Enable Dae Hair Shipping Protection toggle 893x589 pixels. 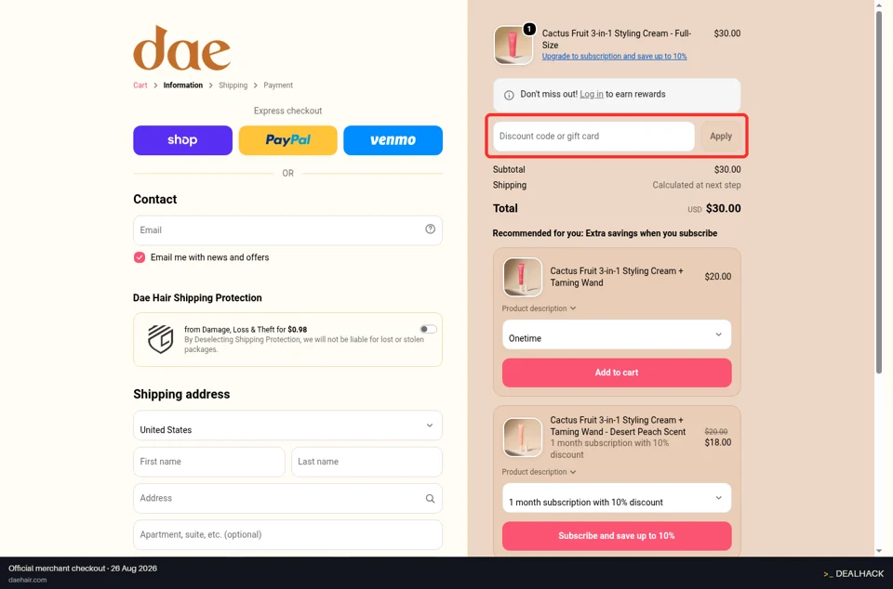click(428, 329)
